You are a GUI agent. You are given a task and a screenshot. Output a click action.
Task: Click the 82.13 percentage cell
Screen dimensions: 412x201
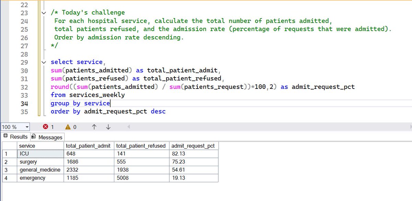pos(194,154)
